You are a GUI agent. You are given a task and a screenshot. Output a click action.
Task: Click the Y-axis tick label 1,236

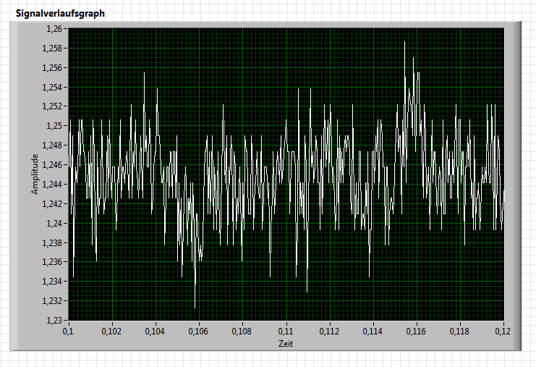tap(52, 262)
